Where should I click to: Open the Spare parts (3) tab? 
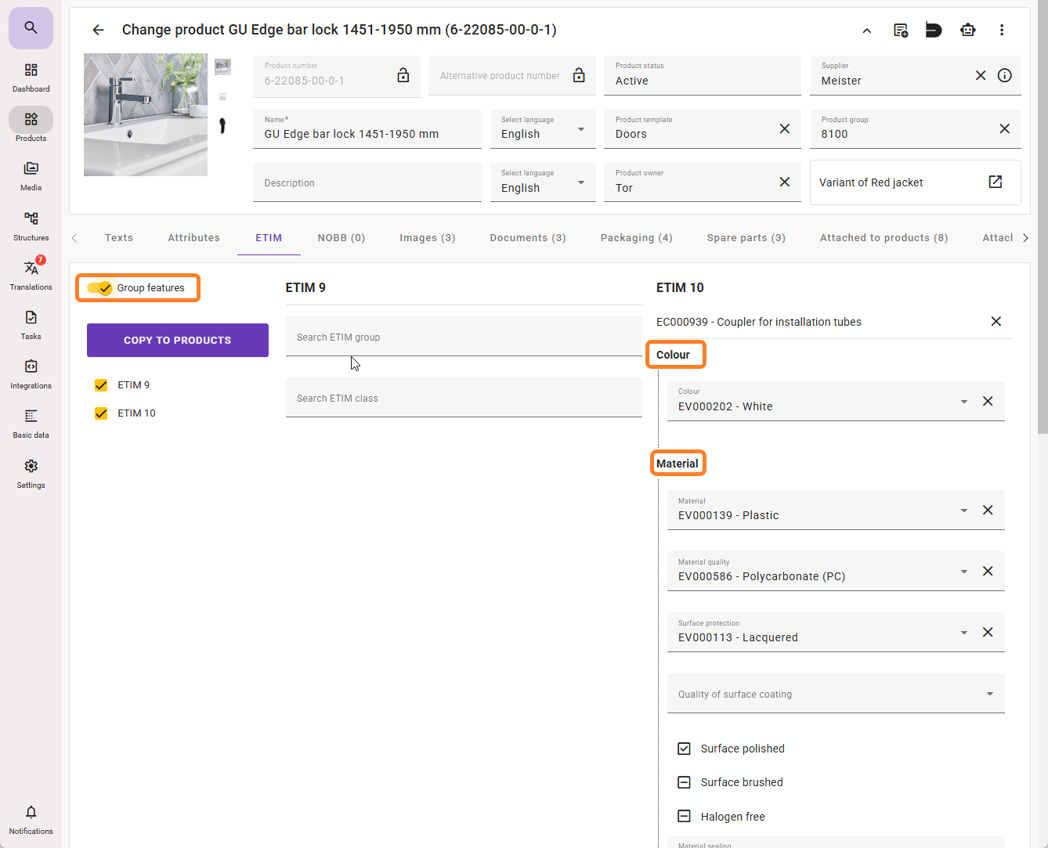click(x=746, y=238)
